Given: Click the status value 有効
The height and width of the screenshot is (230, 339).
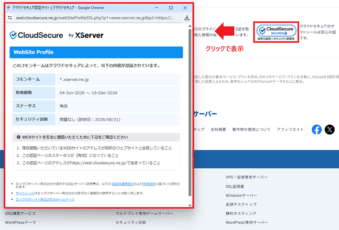Looking at the screenshot, I should [x=64, y=106].
